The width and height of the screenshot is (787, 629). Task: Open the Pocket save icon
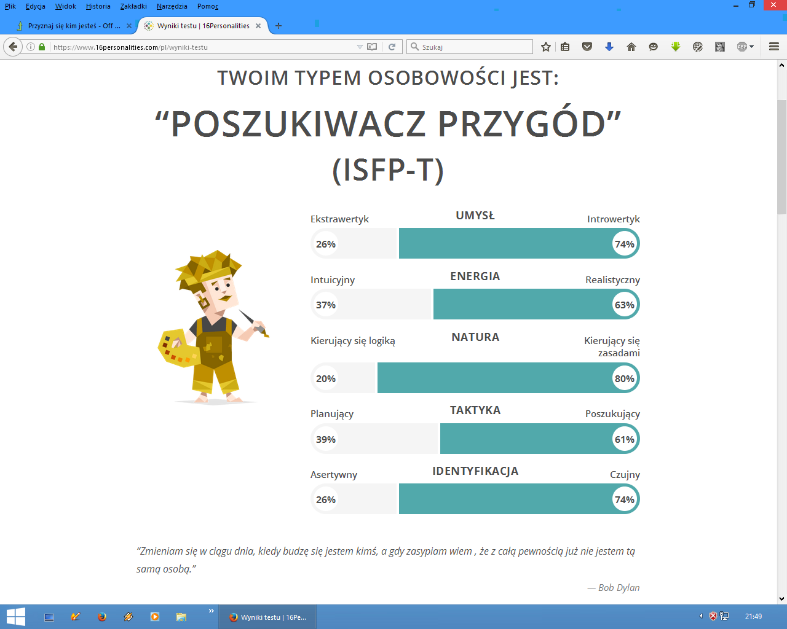pyautogui.click(x=587, y=47)
